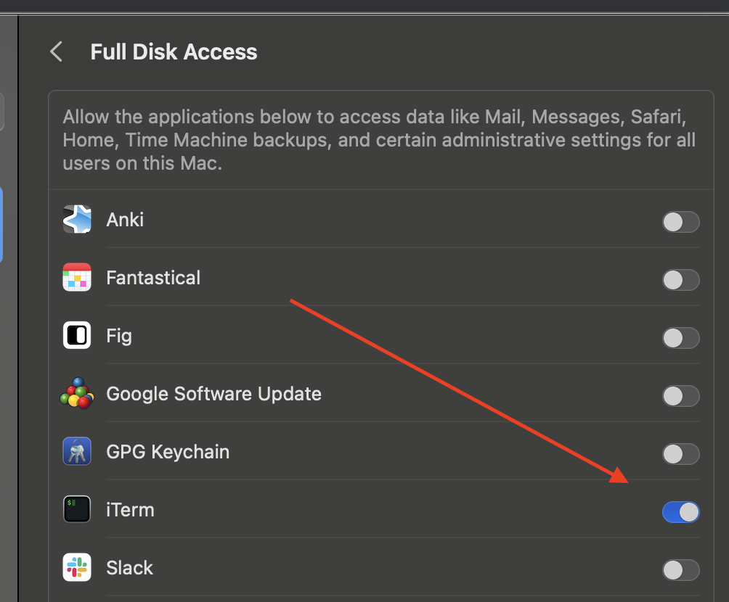Click the iTerm terminal icon

click(77, 510)
